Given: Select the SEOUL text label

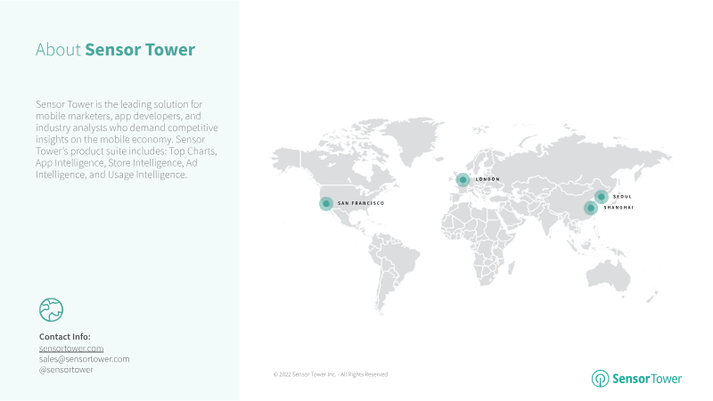Looking at the screenshot, I should tap(622, 196).
